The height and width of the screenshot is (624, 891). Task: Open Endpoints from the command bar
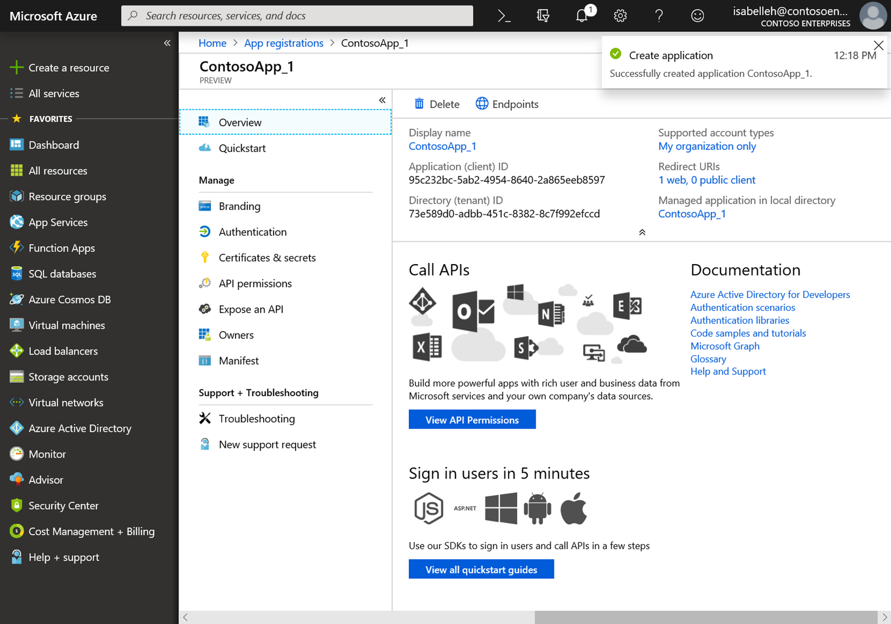click(x=507, y=104)
